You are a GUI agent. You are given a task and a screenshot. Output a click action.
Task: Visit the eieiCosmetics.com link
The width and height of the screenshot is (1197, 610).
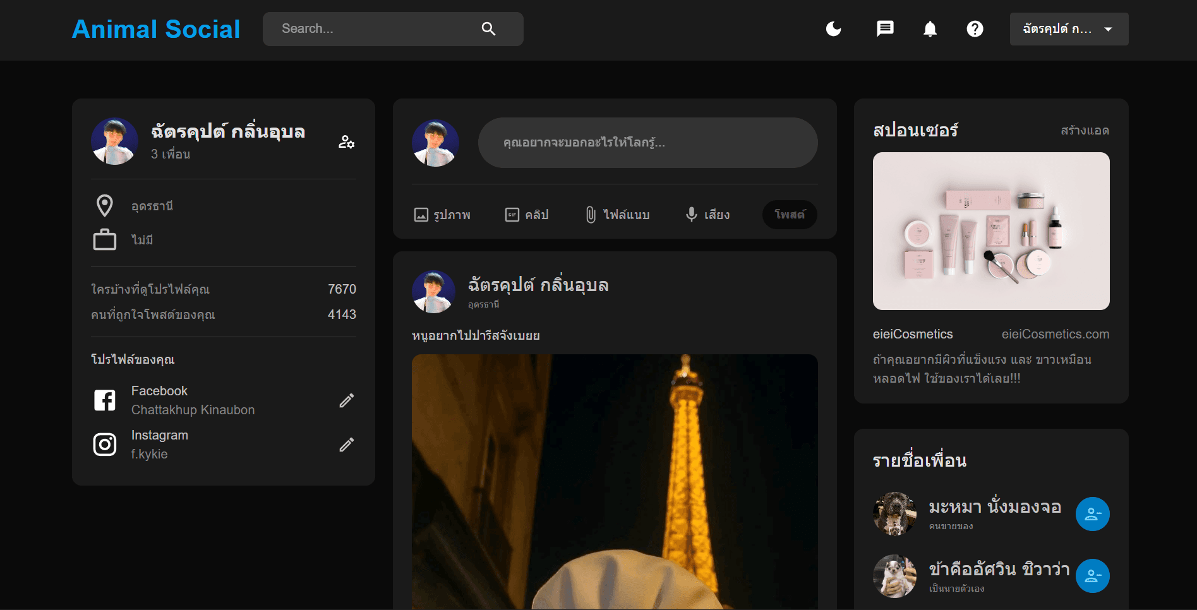(1056, 334)
